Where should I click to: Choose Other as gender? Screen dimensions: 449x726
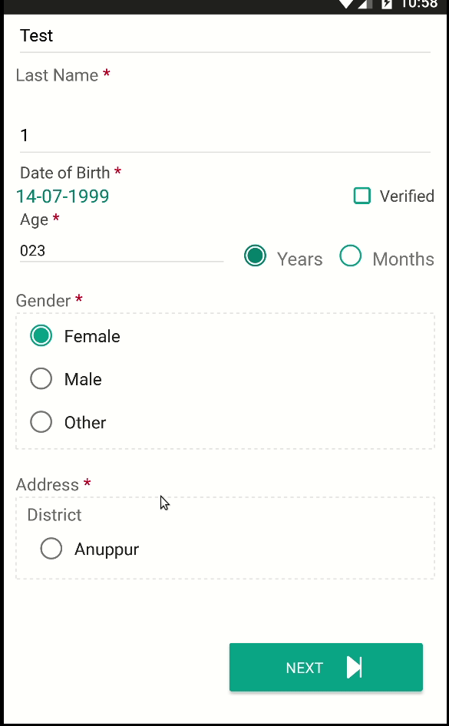41,422
